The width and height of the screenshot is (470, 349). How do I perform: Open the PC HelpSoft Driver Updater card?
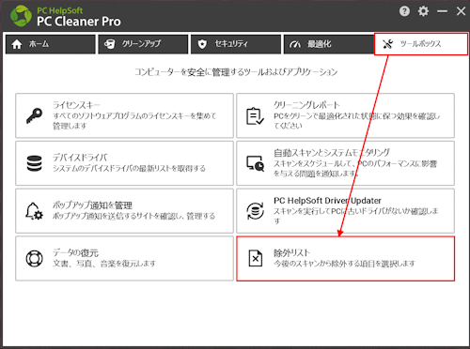345,210
